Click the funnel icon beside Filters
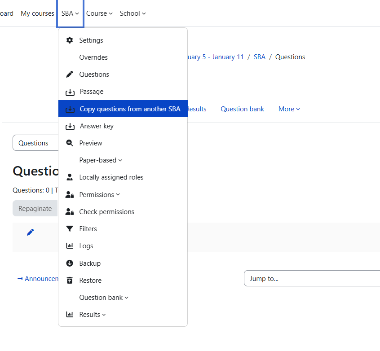The width and height of the screenshot is (380, 351). (70, 229)
